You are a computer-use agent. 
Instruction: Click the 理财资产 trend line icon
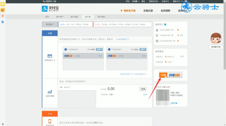coord(61,87)
